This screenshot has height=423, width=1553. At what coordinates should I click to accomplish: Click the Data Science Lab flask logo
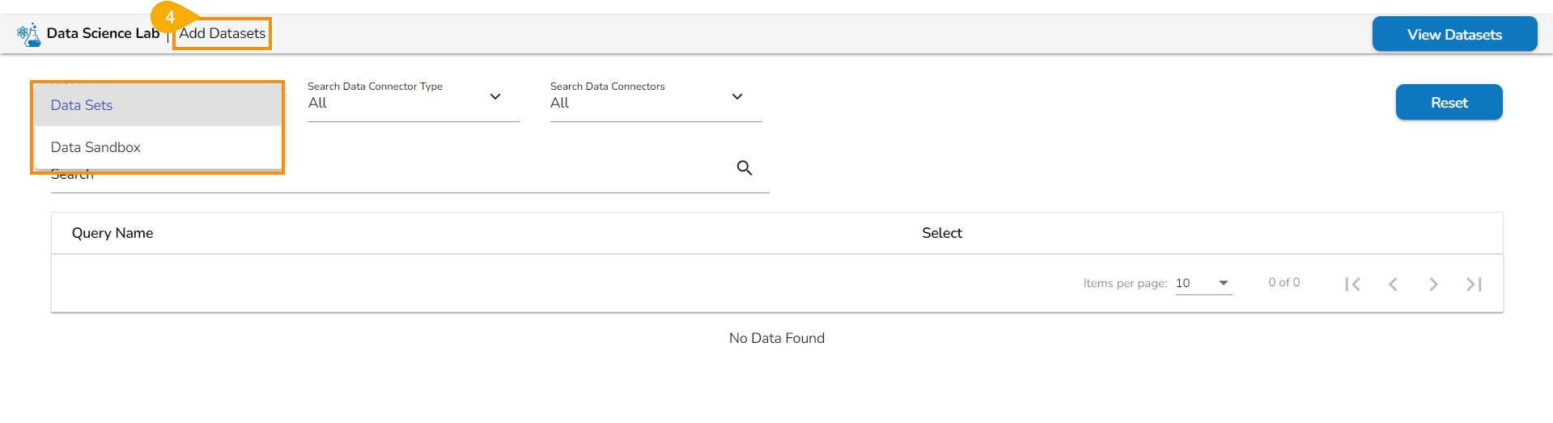point(29,35)
